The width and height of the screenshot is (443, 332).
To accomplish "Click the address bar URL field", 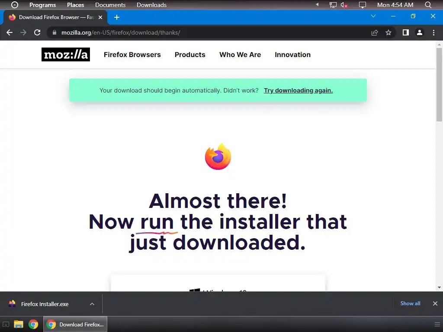I will click(209, 33).
